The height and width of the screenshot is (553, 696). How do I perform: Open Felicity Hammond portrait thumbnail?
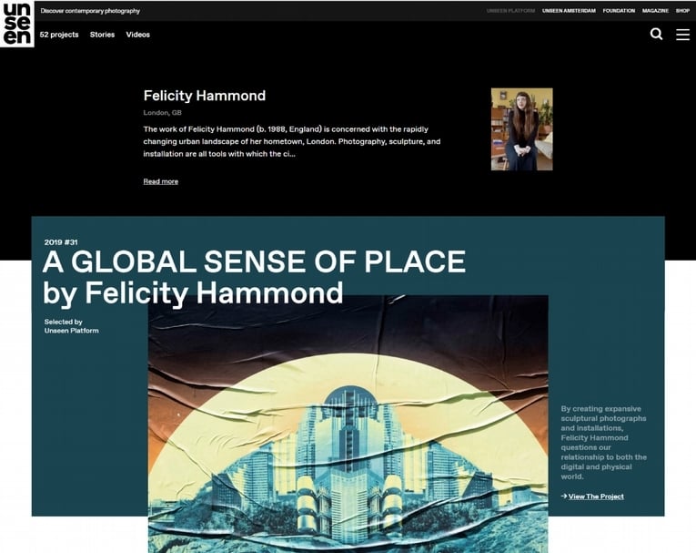(521, 129)
